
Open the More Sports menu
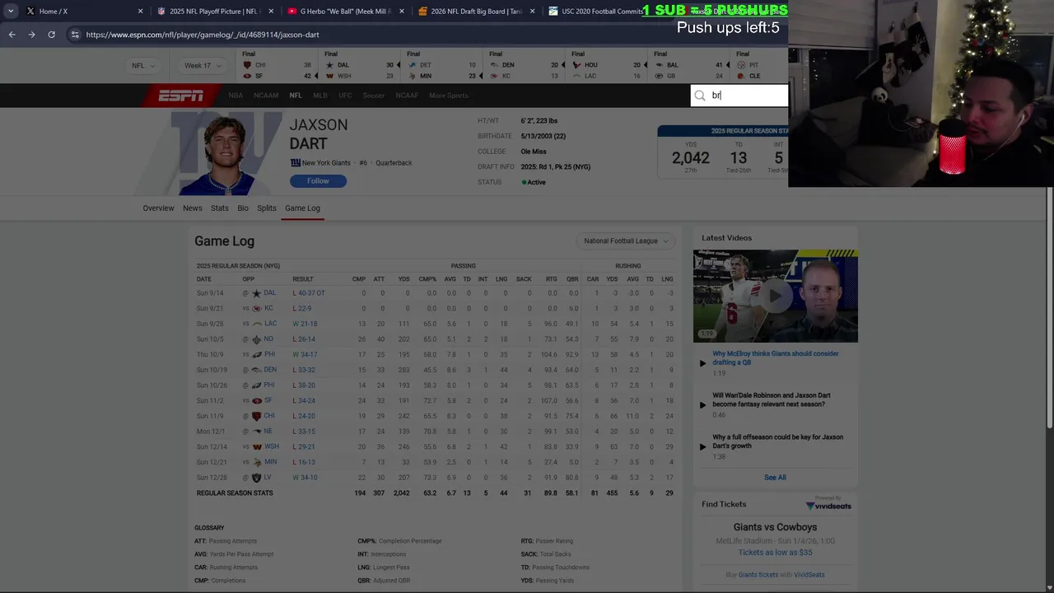tap(449, 96)
